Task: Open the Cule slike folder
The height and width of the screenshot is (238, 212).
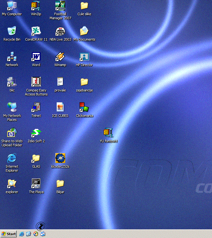Action: coord(84,6)
